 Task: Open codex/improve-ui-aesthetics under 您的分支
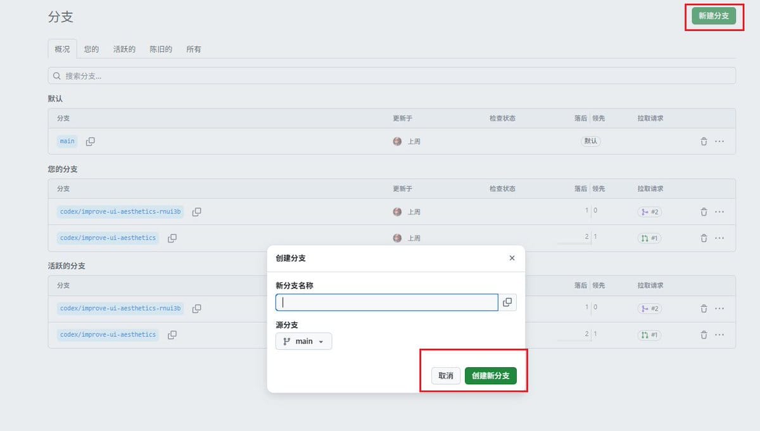(108, 238)
